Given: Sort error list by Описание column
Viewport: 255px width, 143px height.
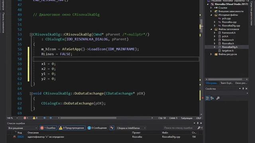Looking at the screenshot, I should pos(33,133).
